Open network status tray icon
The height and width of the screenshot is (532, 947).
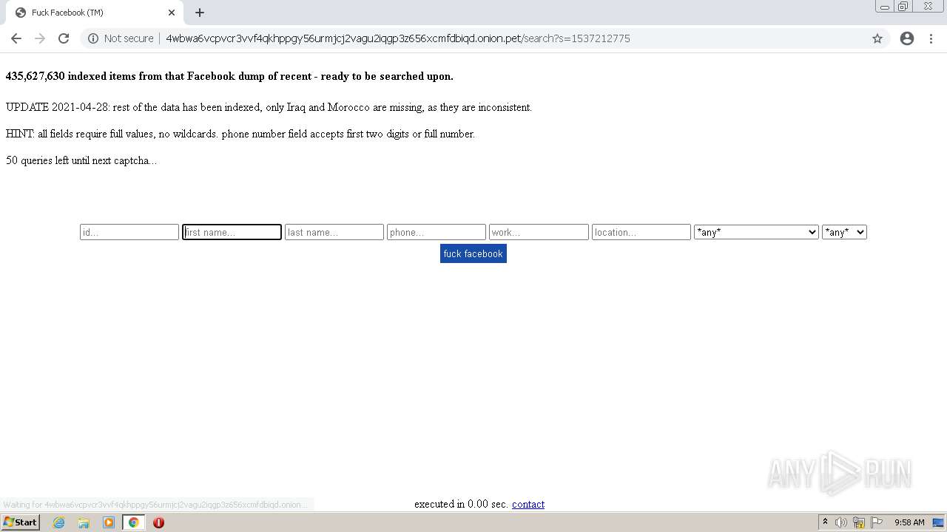coord(859,522)
